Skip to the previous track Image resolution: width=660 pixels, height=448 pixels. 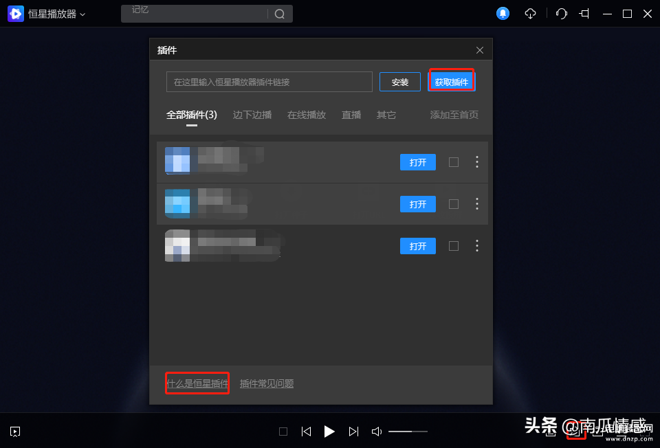pos(307,432)
